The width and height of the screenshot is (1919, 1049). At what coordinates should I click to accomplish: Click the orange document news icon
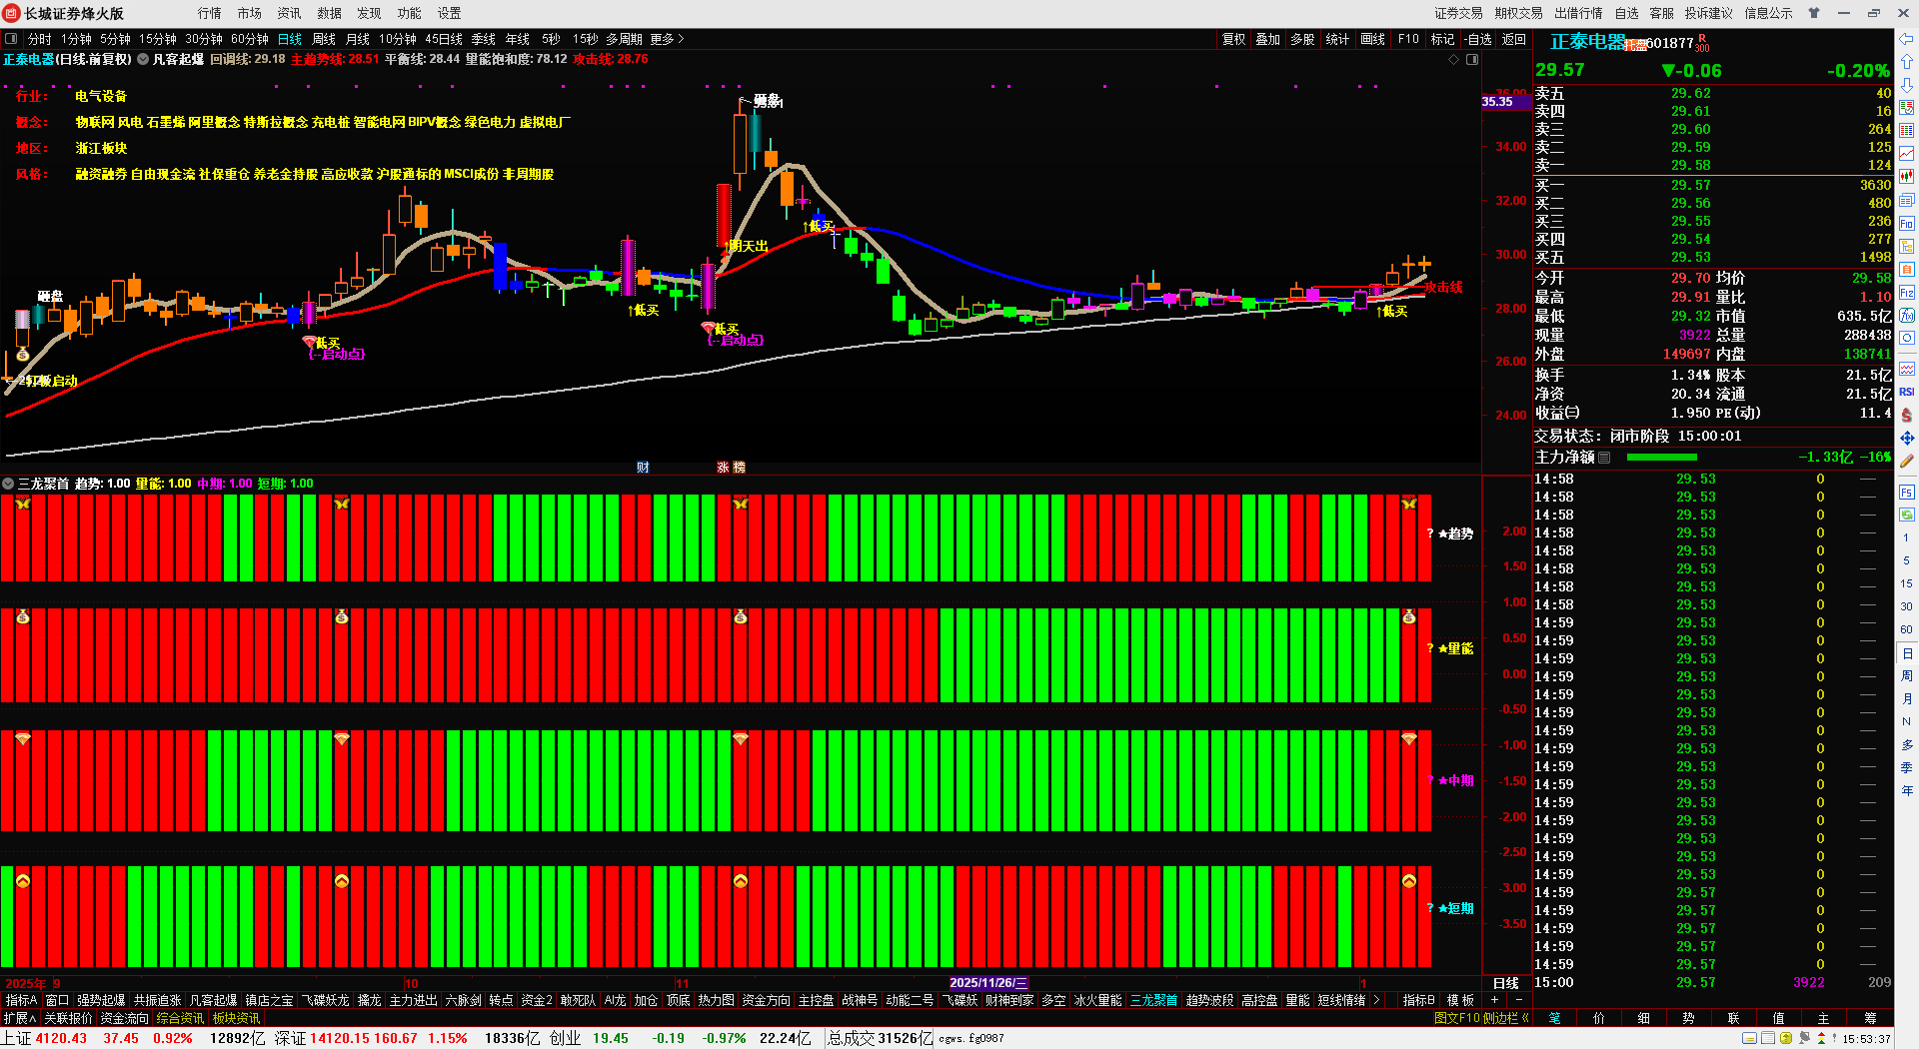coord(1907,269)
